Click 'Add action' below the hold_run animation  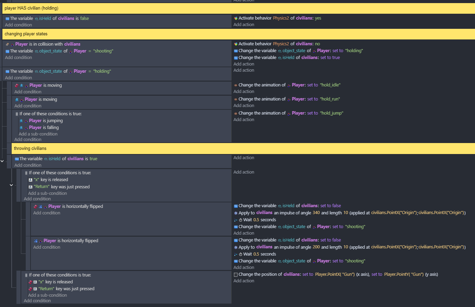click(x=244, y=106)
